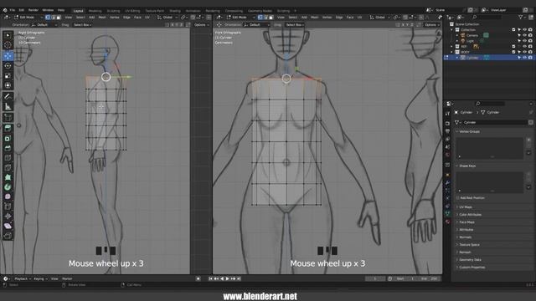This screenshot has height=301, width=536.
Task: Switch right viewport to vertex select mode
Action: (x=260, y=18)
